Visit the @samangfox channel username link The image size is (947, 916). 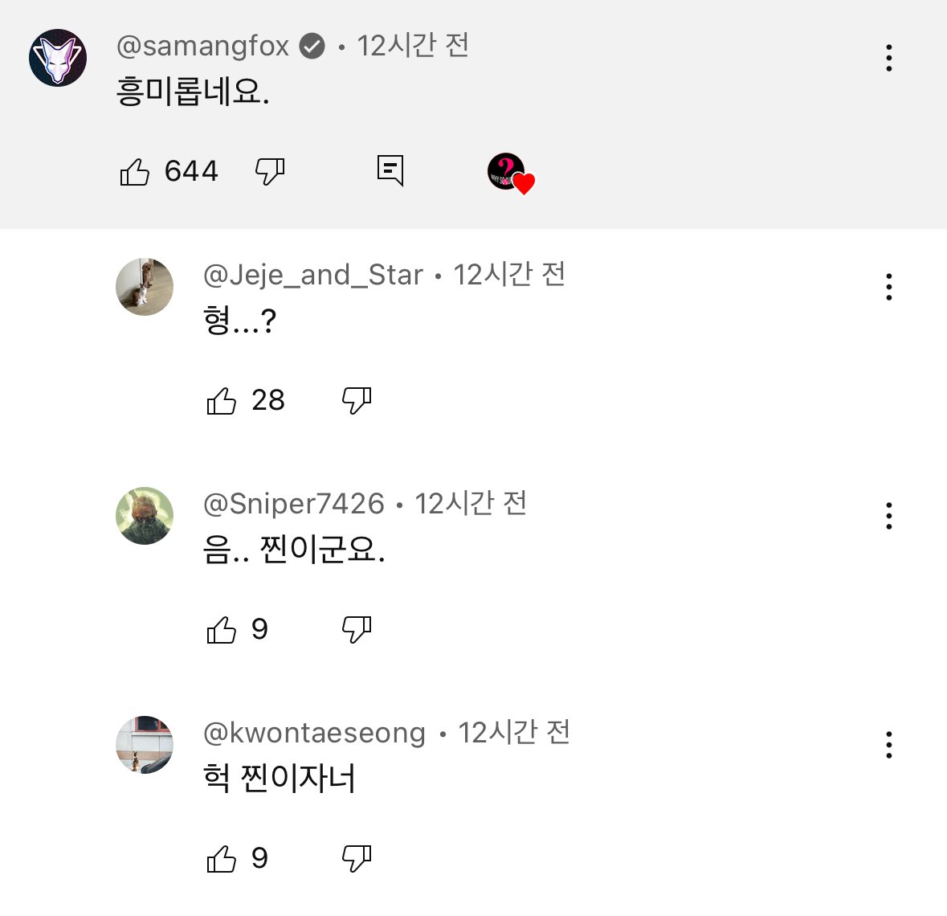(203, 46)
